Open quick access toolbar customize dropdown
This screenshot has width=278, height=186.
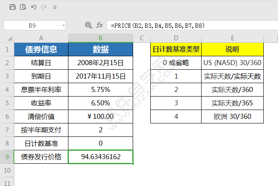point(55,7)
